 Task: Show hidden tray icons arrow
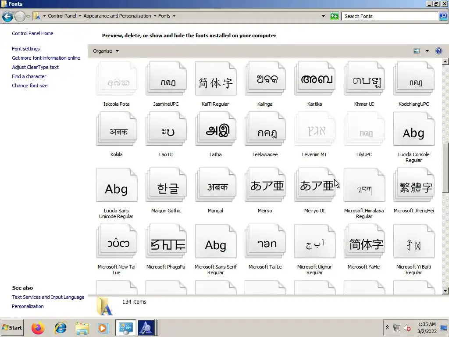[388, 327]
